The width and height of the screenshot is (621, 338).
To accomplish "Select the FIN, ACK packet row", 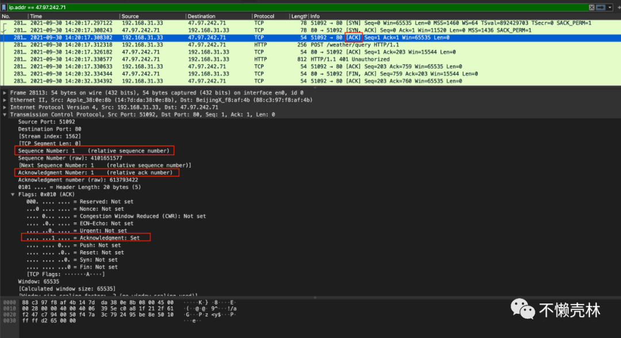I will click(x=310, y=74).
